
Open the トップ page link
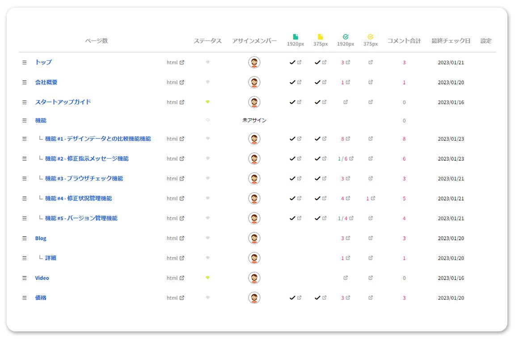44,63
